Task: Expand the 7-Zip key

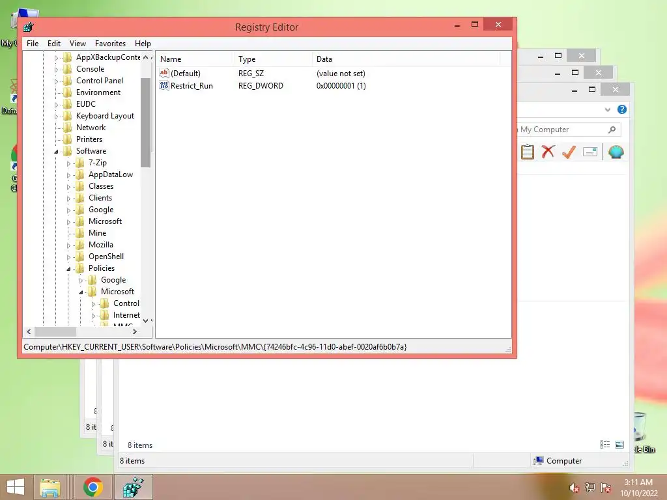Action: [x=68, y=163]
